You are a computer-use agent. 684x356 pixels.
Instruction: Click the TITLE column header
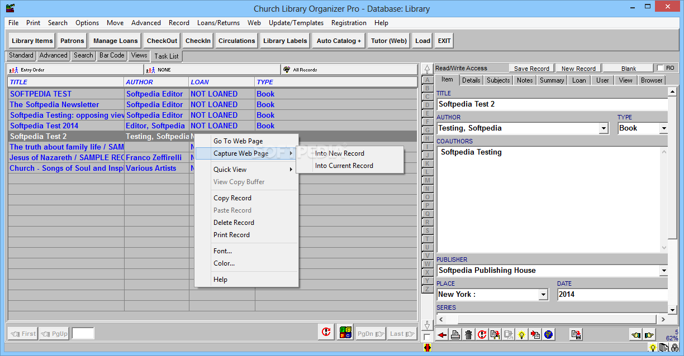pyautogui.click(x=66, y=82)
